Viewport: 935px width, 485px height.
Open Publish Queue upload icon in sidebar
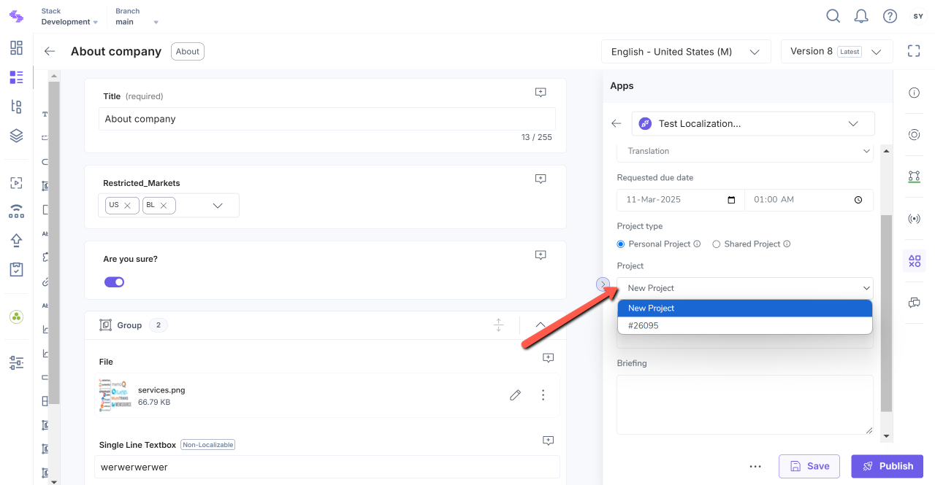tap(16, 240)
